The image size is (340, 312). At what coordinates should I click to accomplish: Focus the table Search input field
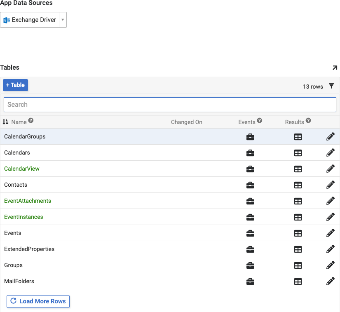click(170, 105)
